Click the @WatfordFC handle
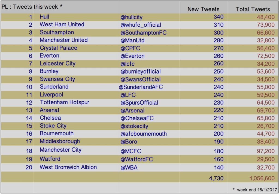Image resolution: width=279 pixels, height=194 pixels. click(x=137, y=159)
